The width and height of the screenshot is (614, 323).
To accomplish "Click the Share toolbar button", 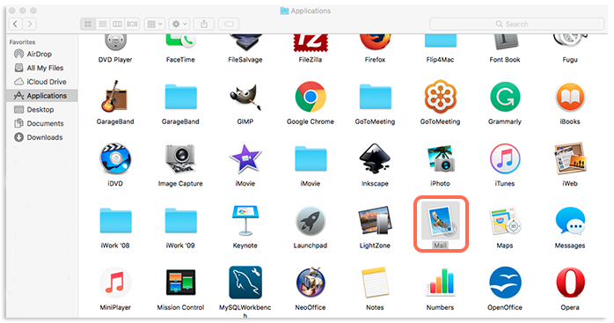I will 204,24.
